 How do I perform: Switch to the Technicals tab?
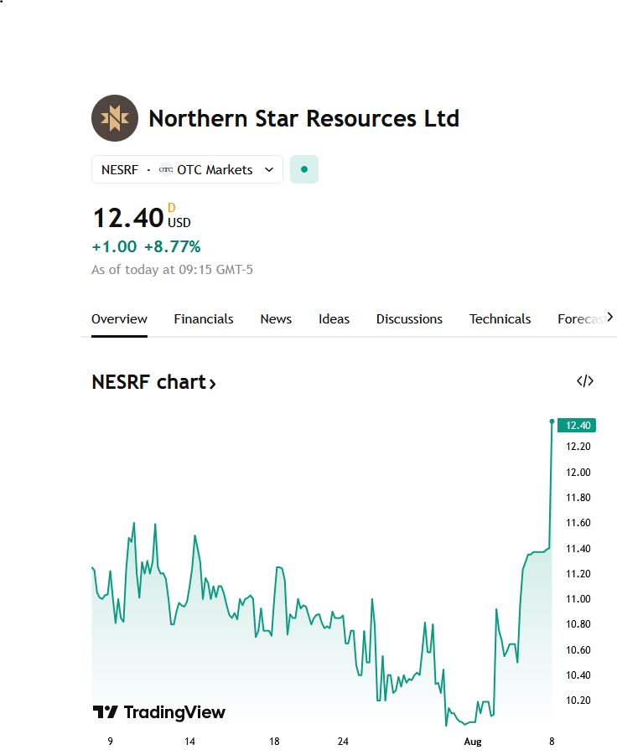click(x=500, y=318)
